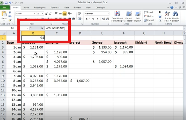Save the workbook from the quick access toolbar
This screenshot has height=120, width=186.
6,3
